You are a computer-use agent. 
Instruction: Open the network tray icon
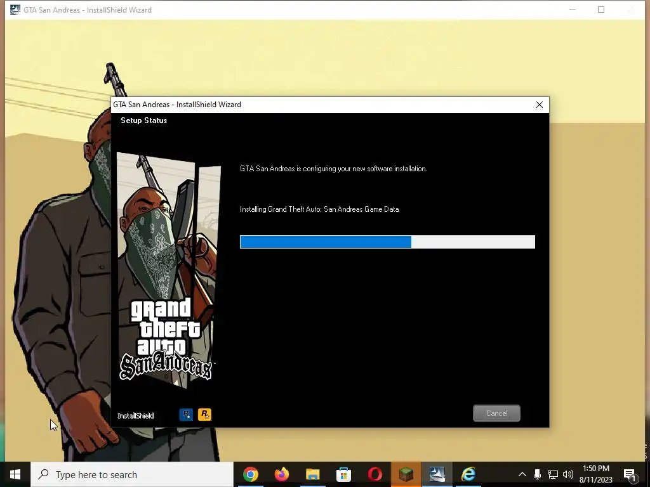click(553, 474)
